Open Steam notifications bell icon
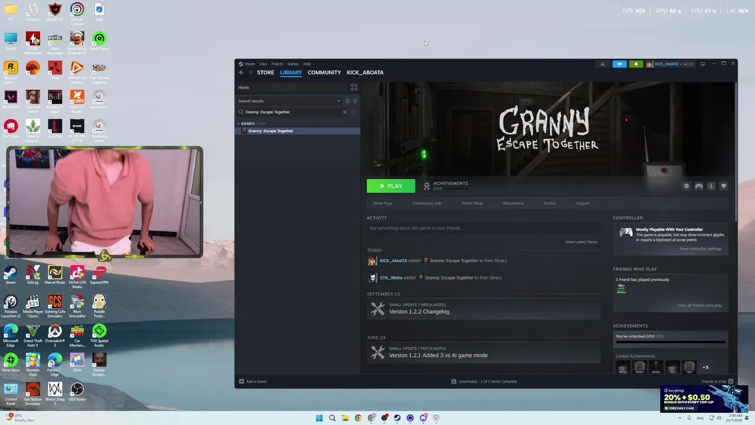 636,64
